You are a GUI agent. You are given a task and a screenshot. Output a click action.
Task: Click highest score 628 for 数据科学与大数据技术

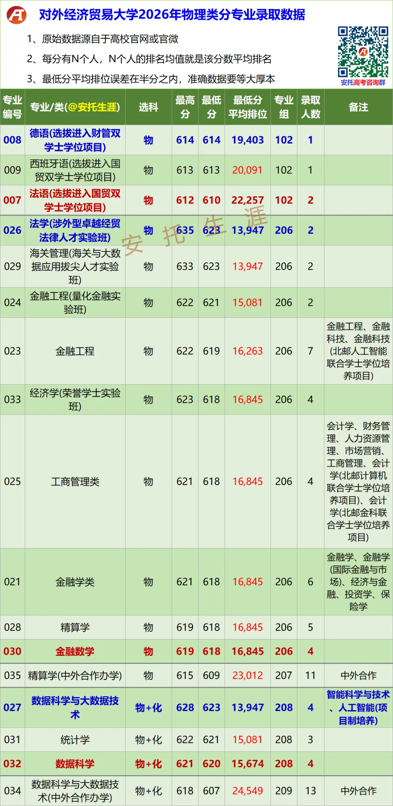(x=185, y=707)
